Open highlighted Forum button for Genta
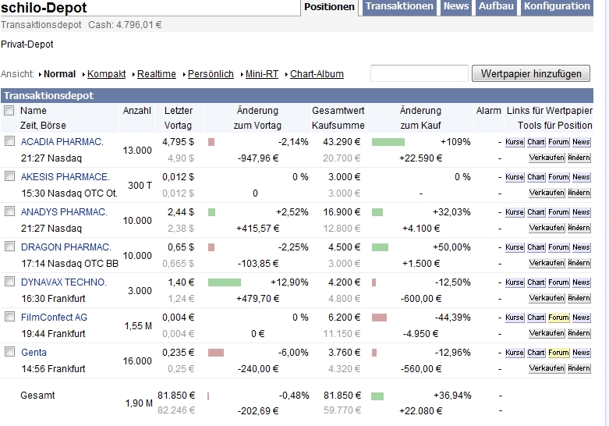The width and height of the screenshot is (609, 426). coord(558,353)
